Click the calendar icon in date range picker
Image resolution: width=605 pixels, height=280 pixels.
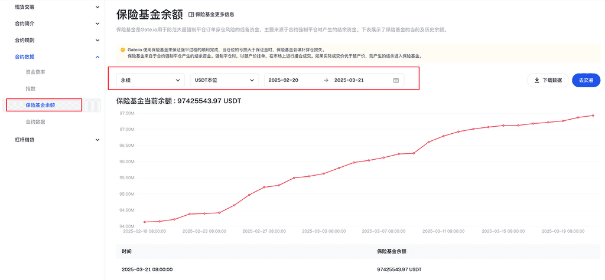(396, 80)
